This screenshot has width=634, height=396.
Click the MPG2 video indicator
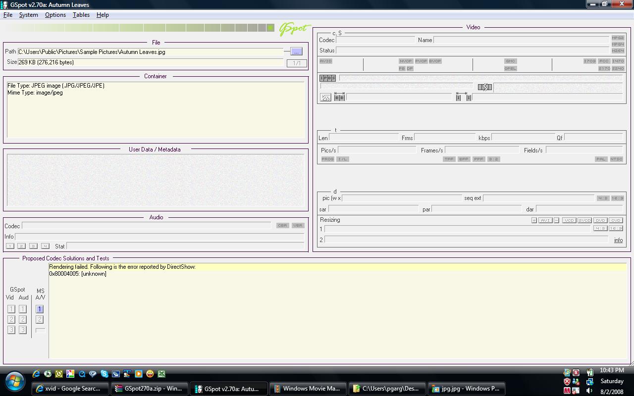[x=618, y=38]
